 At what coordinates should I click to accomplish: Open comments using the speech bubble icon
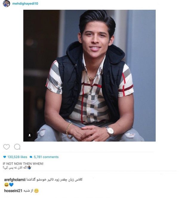click(17, 147)
